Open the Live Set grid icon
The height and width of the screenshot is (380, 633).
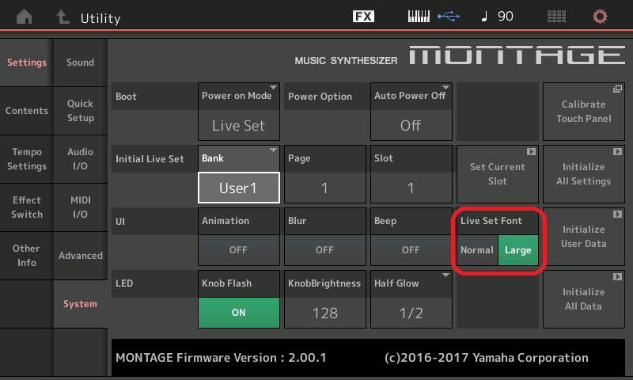556,17
